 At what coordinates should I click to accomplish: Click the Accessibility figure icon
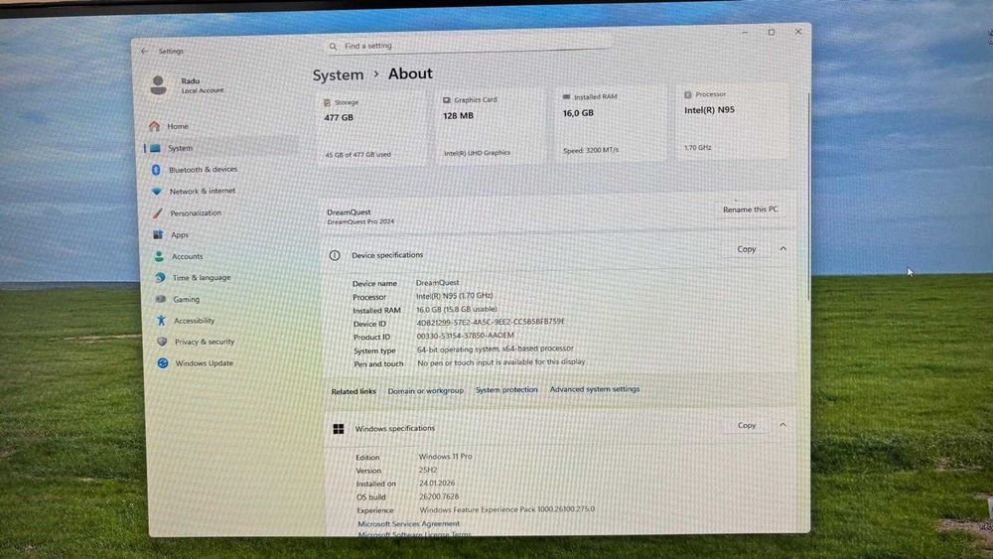click(x=161, y=321)
